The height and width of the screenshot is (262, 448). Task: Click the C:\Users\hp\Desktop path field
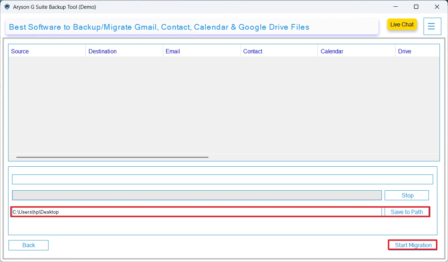coord(197,212)
